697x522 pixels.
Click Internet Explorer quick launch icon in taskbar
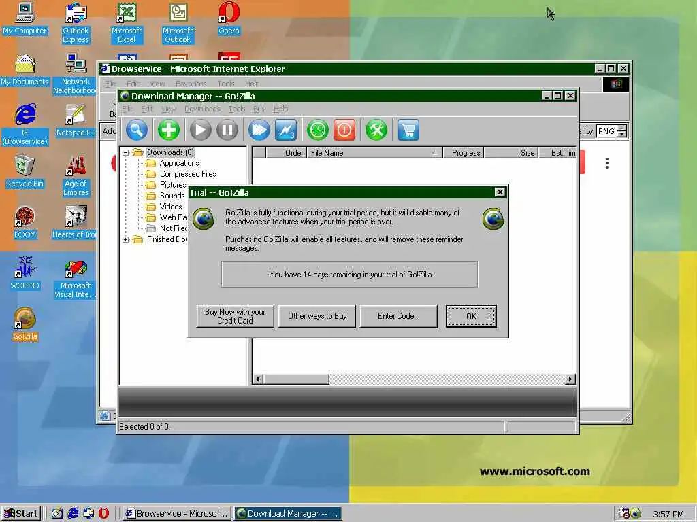click(73, 514)
